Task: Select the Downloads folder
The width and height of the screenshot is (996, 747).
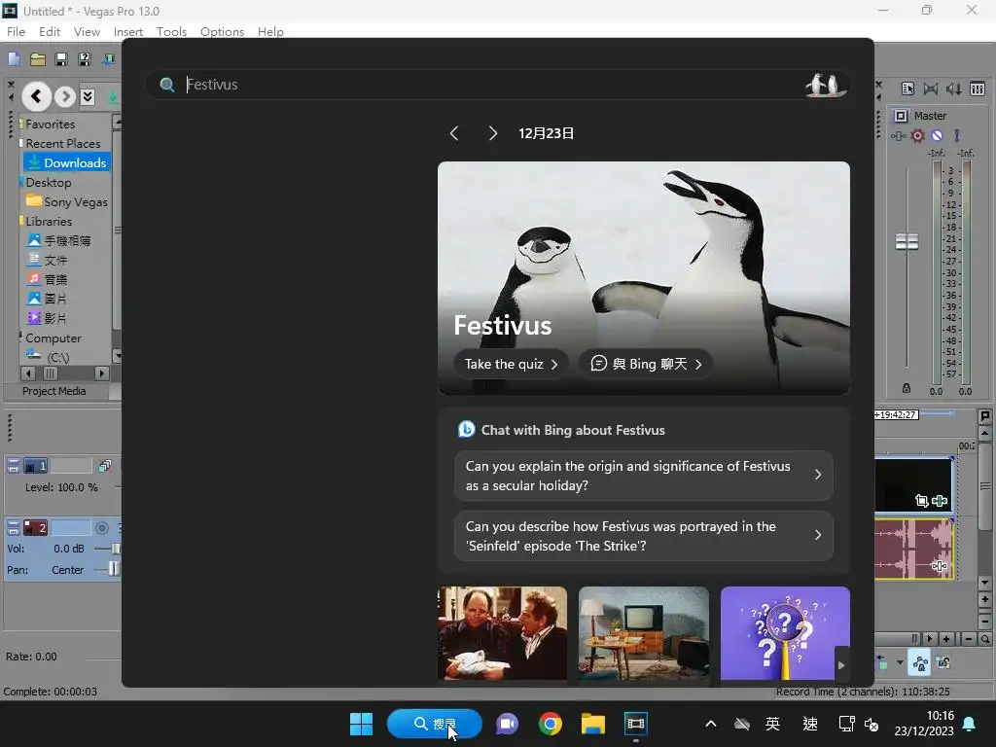Action: pyautogui.click(x=67, y=162)
